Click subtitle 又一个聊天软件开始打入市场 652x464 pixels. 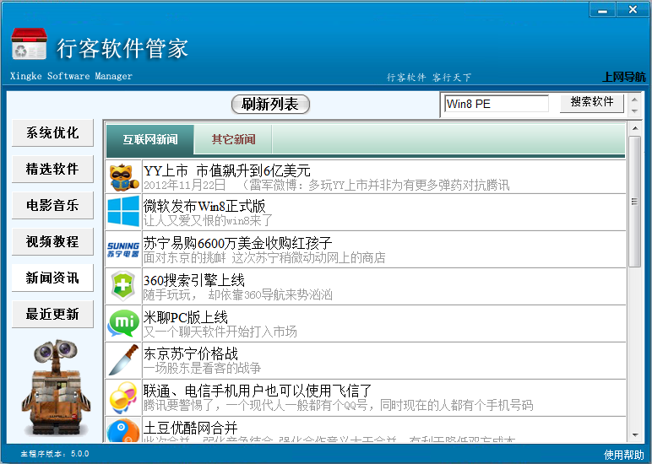(x=220, y=332)
